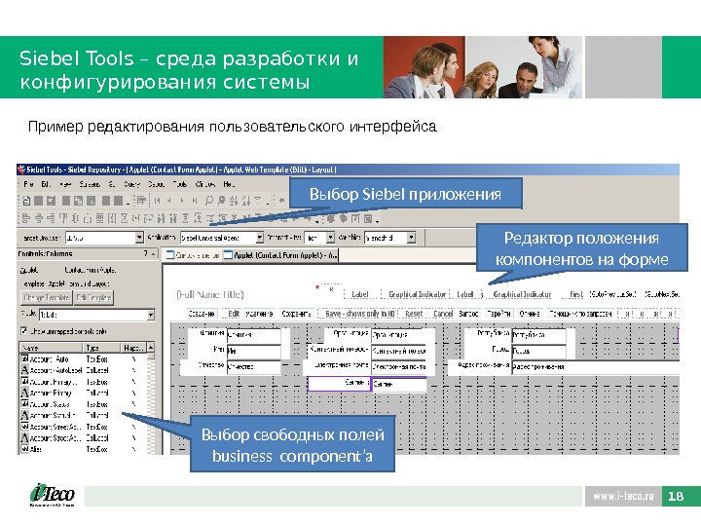This screenshot has width=701, height=526.
Task: Click the New document toolbar icon
Action: pos(26,201)
